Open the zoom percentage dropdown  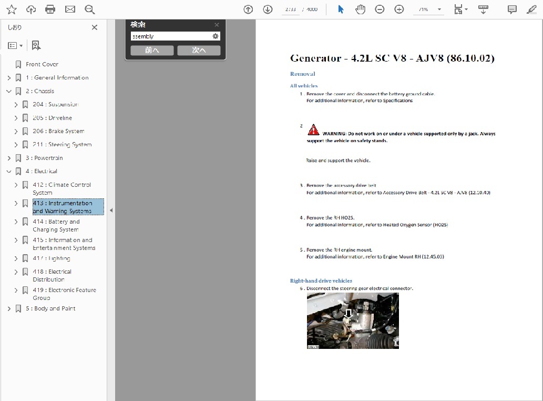[439, 9]
